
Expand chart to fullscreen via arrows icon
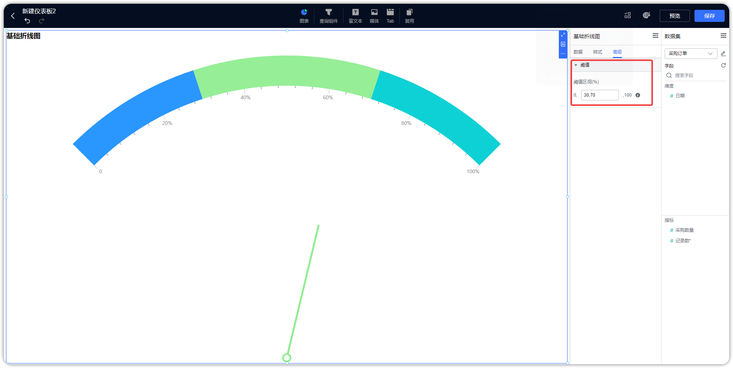[x=563, y=35]
